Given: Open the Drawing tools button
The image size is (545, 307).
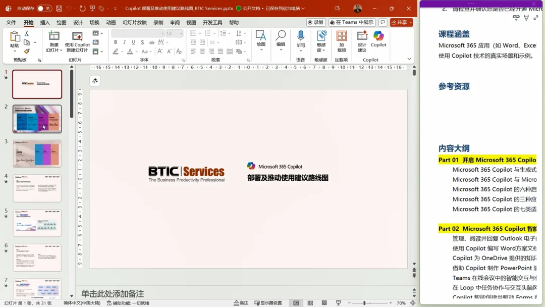Looking at the screenshot, I should (261, 40).
